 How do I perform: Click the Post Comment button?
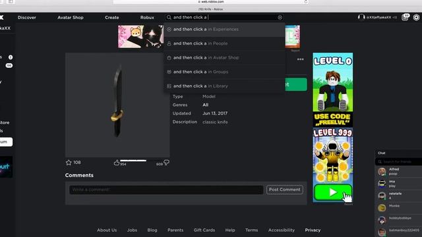click(x=284, y=190)
